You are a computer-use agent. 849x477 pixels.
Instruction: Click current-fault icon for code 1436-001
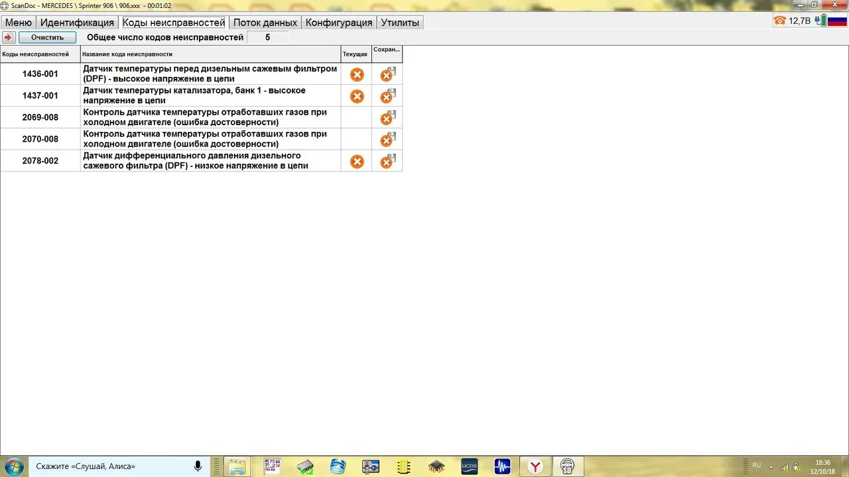coord(357,74)
